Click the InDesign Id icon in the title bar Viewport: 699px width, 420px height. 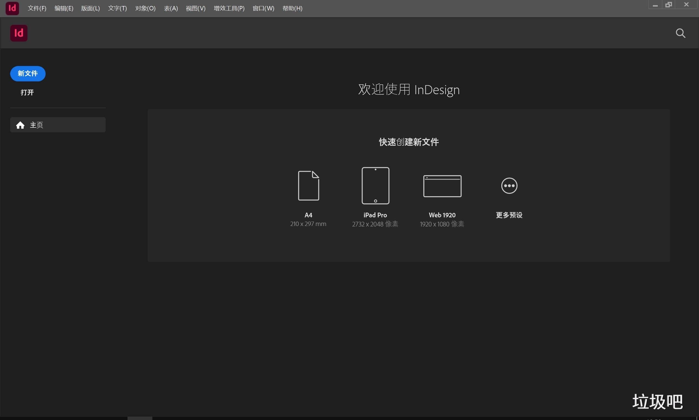click(12, 8)
